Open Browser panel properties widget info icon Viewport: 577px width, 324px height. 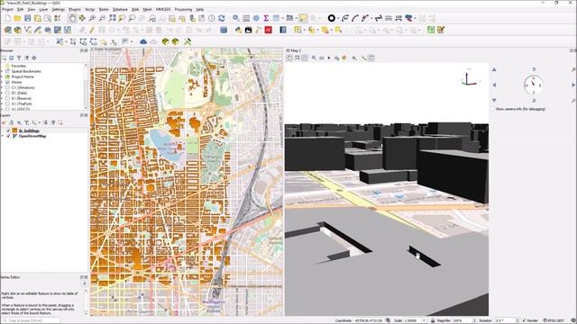pos(34,58)
